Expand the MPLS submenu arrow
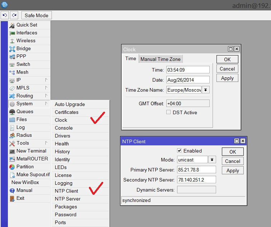Image resolution: width=271 pixels, height=227 pixels. point(46,88)
